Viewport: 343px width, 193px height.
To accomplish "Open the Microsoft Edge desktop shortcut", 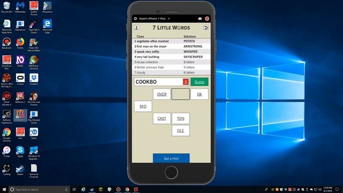I will coord(47,26).
